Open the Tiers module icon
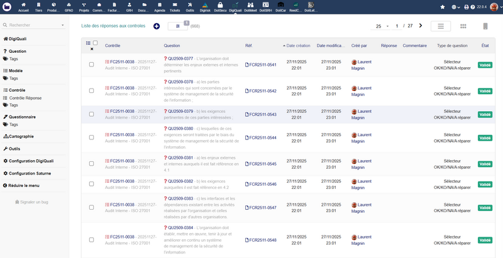The height and width of the screenshot is (258, 503). point(38,7)
